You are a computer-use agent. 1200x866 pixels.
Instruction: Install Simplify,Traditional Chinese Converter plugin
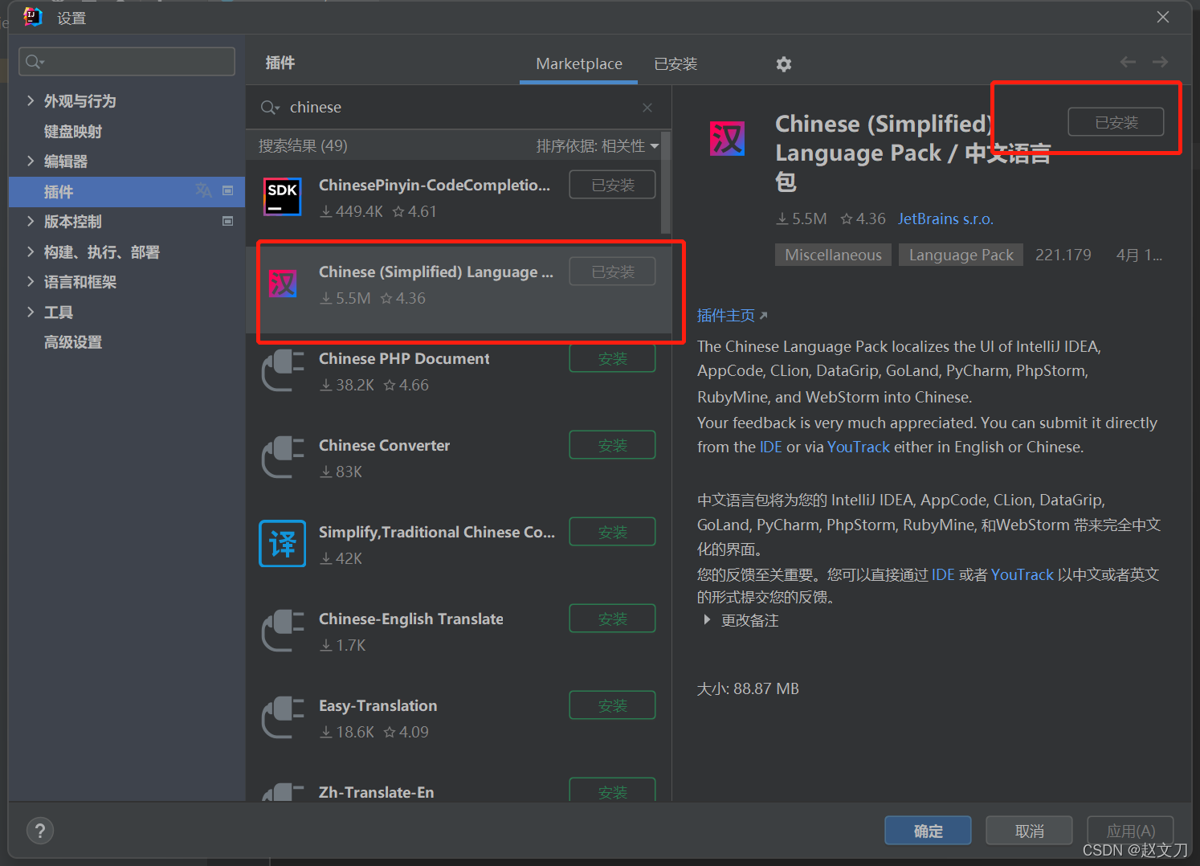[x=612, y=532]
